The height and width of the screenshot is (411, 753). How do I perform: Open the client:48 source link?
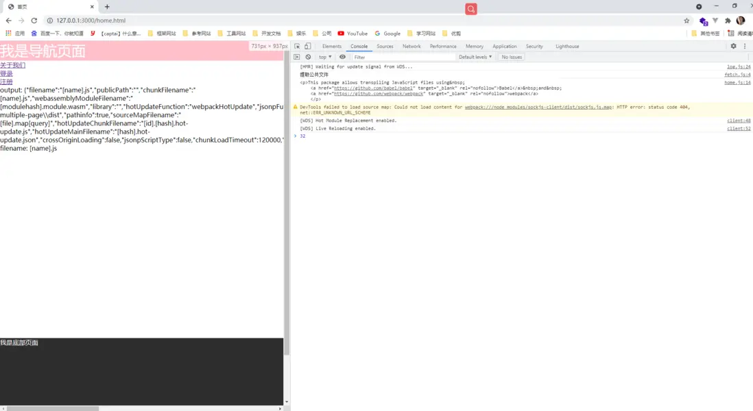pyautogui.click(x=739, y=121)
